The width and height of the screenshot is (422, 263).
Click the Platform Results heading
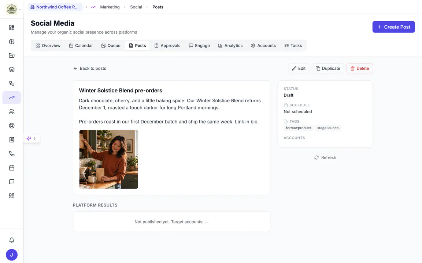(x=95, y=205)
